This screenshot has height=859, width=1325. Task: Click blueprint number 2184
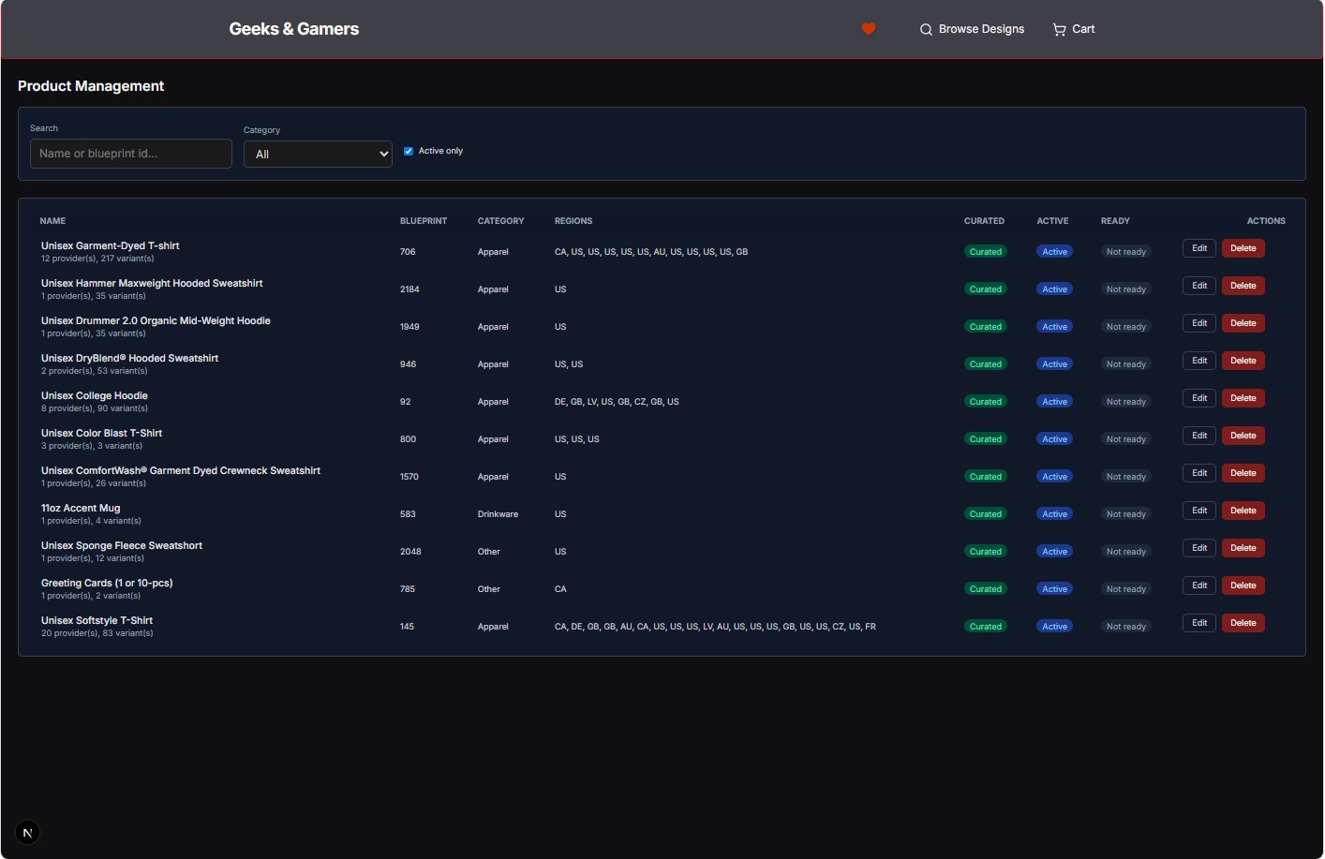(409, 289)
